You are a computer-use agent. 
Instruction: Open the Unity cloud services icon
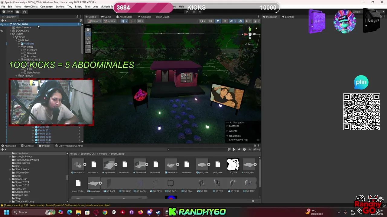tap(18, 12)
